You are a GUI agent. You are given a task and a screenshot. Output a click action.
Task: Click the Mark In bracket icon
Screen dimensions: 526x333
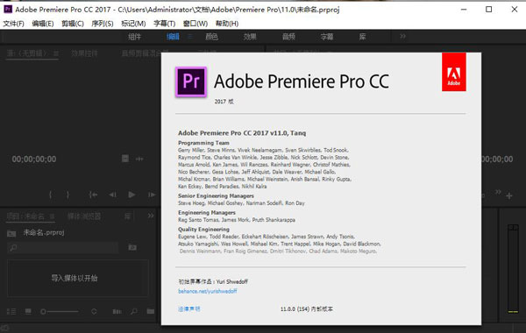[x=50, y=195]
